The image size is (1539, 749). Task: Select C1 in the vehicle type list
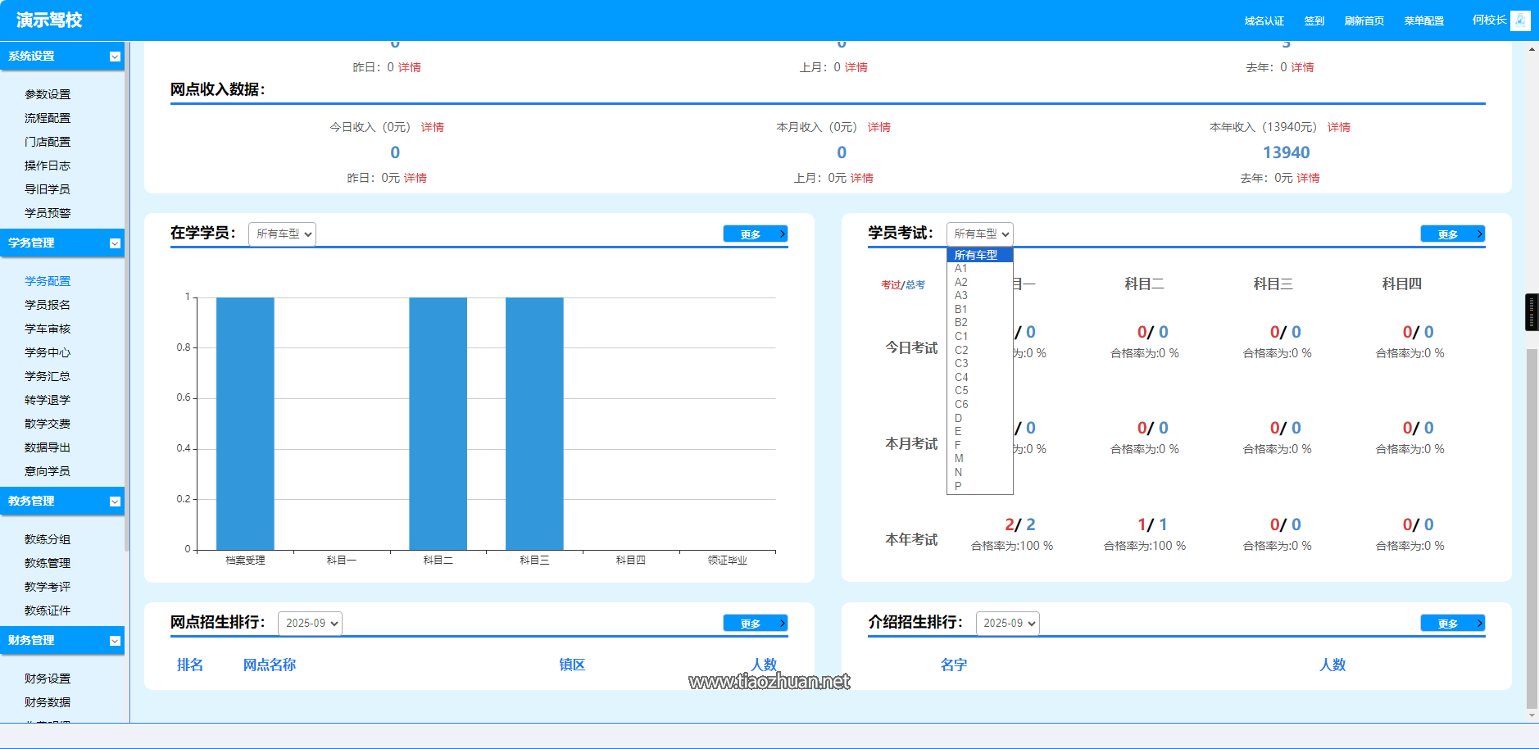(979, 337)
